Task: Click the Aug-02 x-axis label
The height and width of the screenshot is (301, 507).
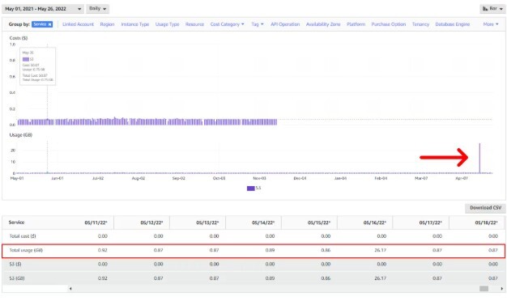Action: pos(138,178)
